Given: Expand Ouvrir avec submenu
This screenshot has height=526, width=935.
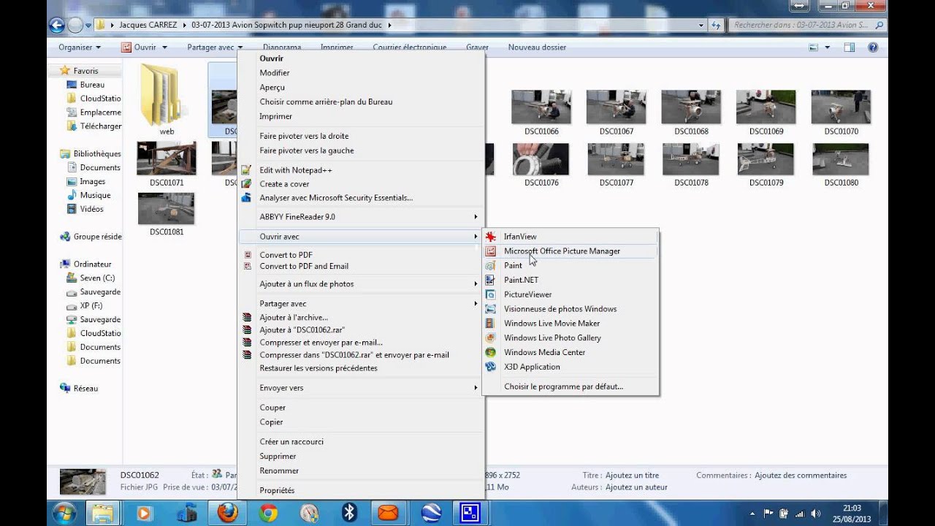Looking at the screenshot, I should 362,237.
